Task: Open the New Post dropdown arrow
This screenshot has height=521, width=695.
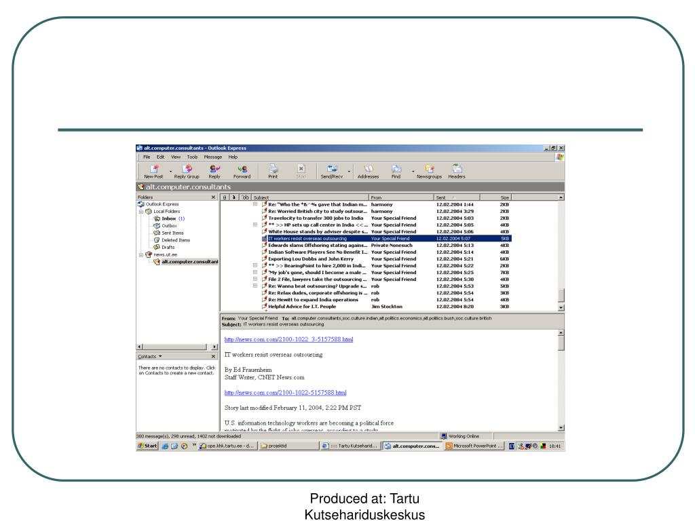Action: click(x=170, y=171)
